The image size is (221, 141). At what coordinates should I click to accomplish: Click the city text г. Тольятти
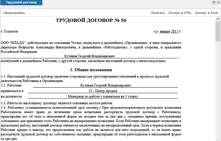point(9,31)
